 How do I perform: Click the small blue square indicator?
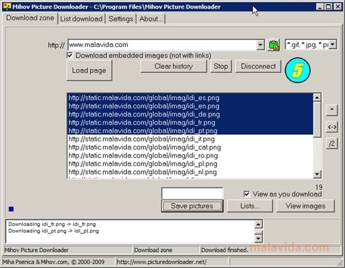[x=11, y=209]
